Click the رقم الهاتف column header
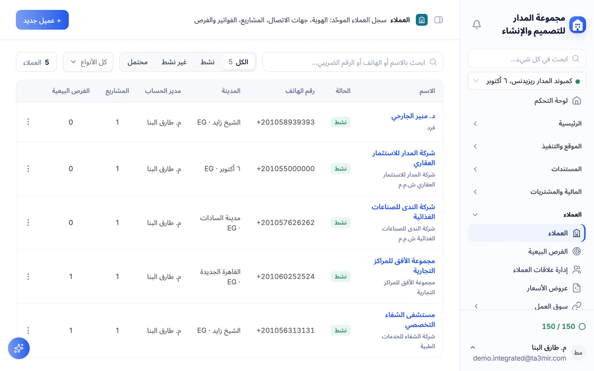594x371 pixels. pyautogui.click(x=300, y=91)
